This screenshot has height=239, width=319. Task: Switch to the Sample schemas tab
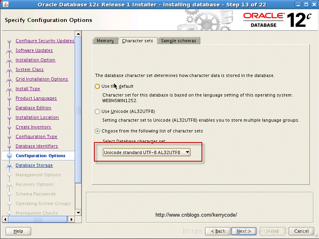(x=179, y=41)
